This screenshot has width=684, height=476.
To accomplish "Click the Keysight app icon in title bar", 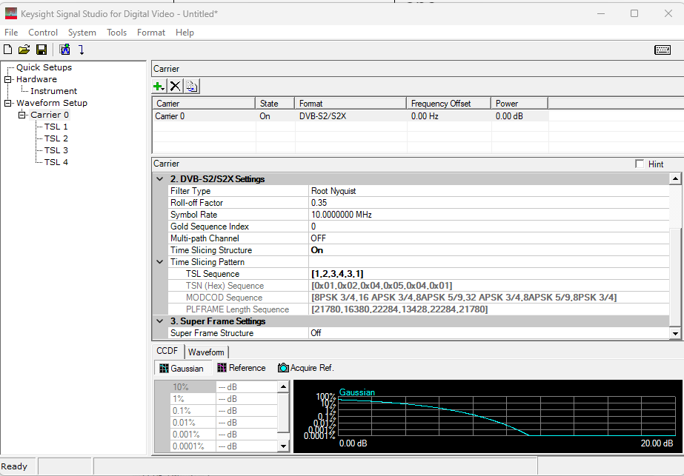I will (11, 13).
